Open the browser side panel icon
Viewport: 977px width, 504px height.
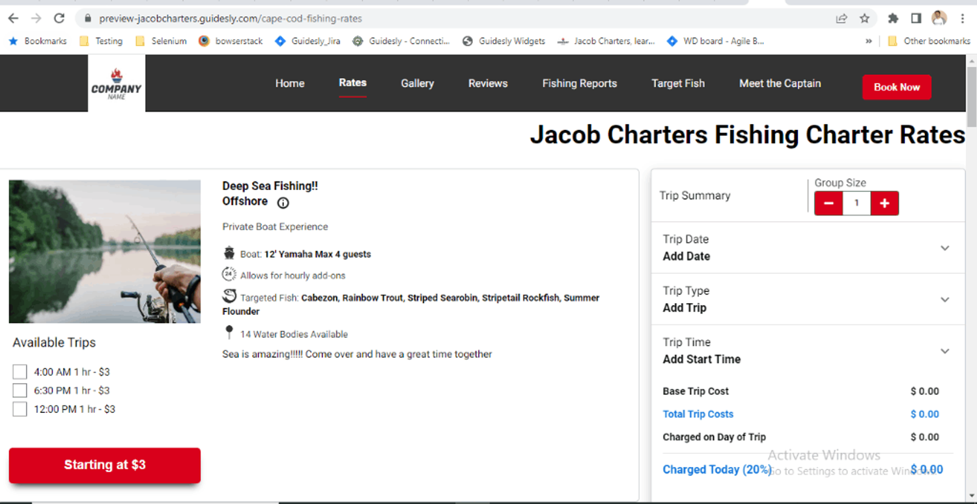[916, 18]
